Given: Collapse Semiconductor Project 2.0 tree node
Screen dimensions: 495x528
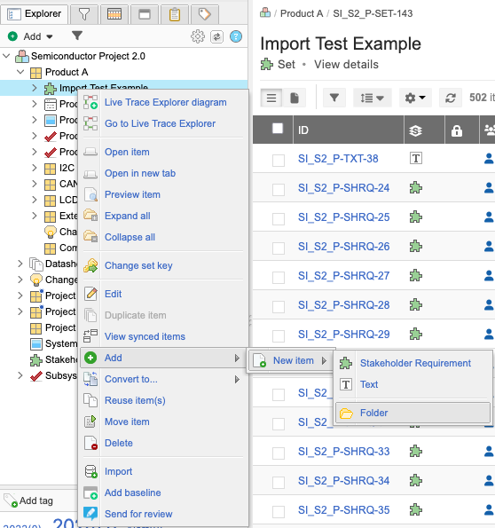Looking at the screenshot, I should pyautogui.click(x=6, y=56).
